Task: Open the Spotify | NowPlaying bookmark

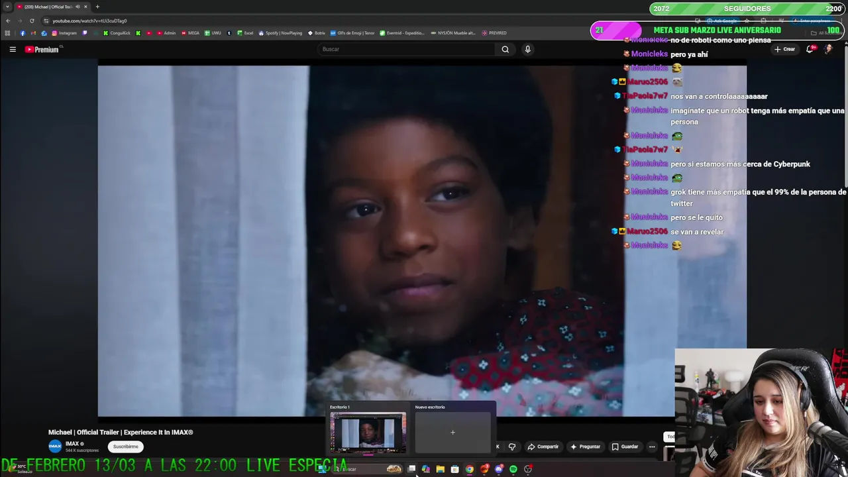Action: point(280,33)
